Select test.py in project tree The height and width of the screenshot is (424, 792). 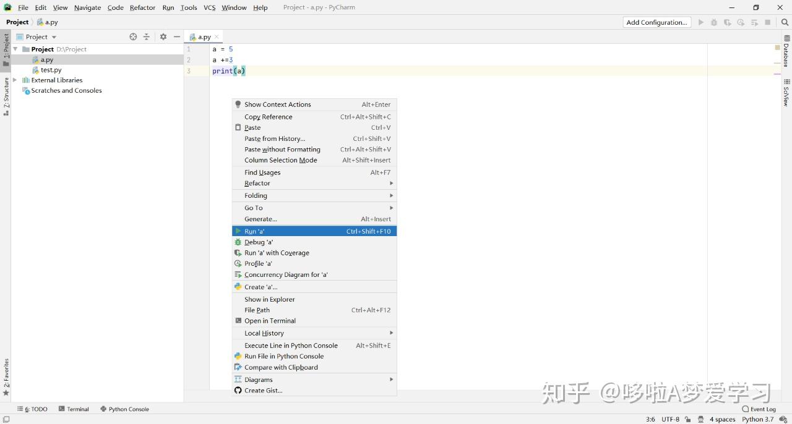[51, 70]
